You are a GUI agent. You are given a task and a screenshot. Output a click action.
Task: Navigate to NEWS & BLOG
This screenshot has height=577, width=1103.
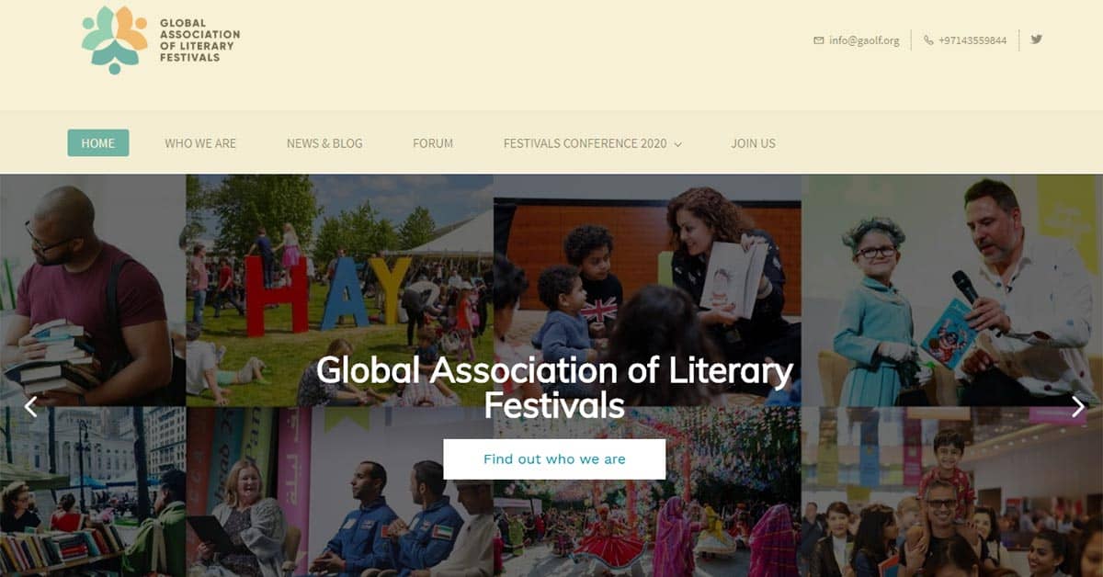pyautogui.click(x=324, y=143)
